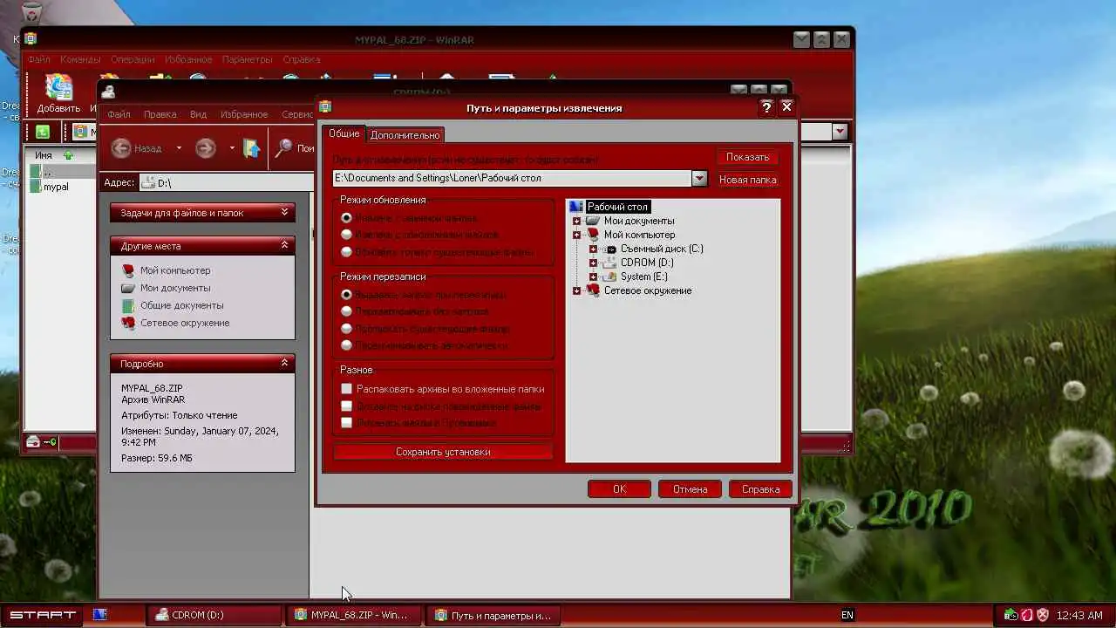Open Мои документы link in Другие места
Screen dimensions: 1116x628
175,288
